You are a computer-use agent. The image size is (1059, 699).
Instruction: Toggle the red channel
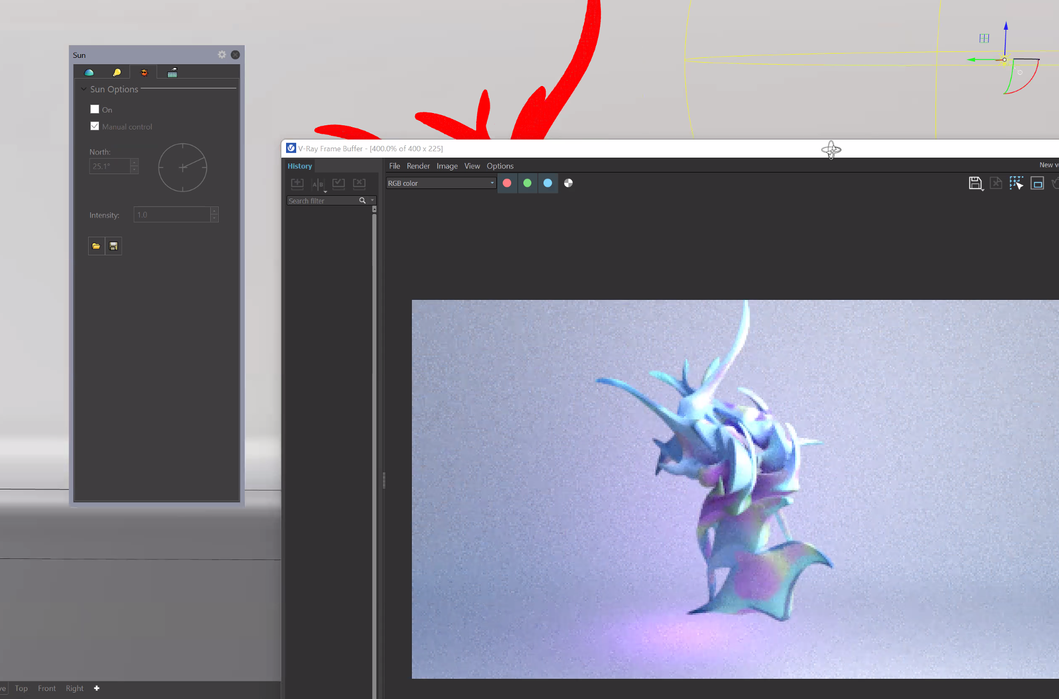click(x=507, y=183)
